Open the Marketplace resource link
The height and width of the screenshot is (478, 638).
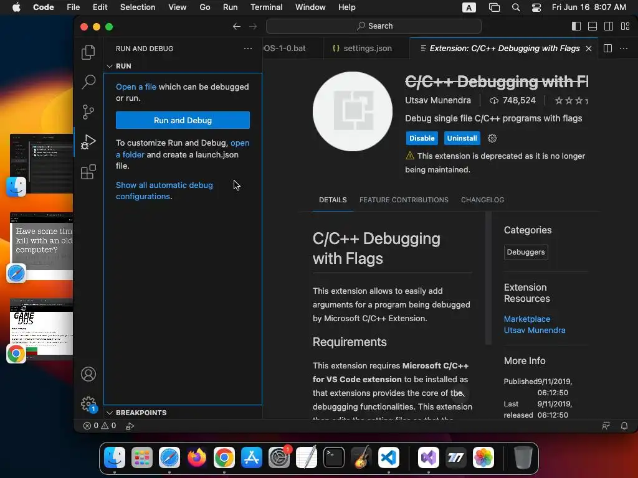coord(527,319)
